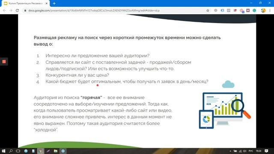Click list item 'Интересно ли предложение вашей аудитории?'

(97, 56)
